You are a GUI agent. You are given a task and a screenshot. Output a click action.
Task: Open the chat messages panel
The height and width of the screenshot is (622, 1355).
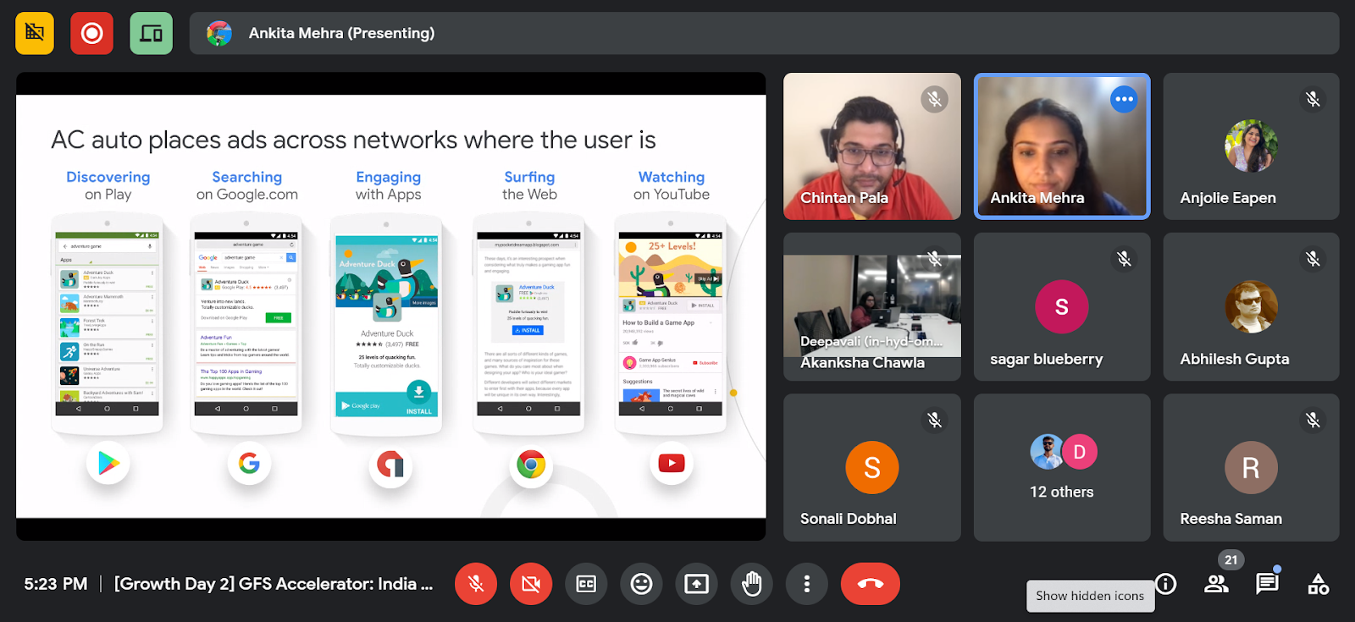point(1268,583)
